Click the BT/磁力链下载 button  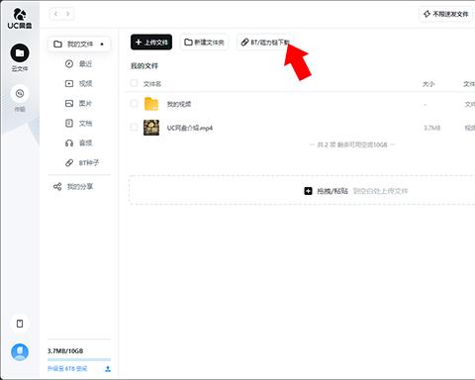(x=265, y=43)
